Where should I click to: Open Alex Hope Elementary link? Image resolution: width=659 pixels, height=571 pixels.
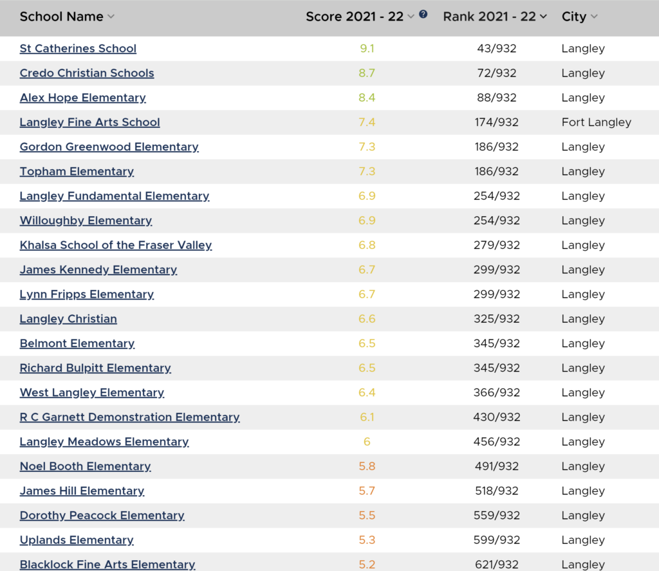pyautogui.click(x=83, y=97)
